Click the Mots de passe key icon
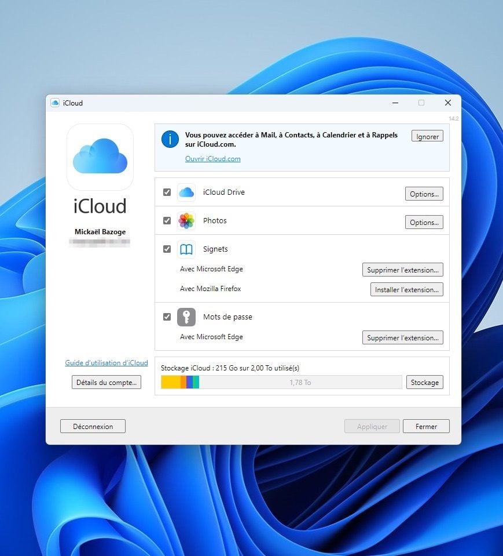 point(186,317)
